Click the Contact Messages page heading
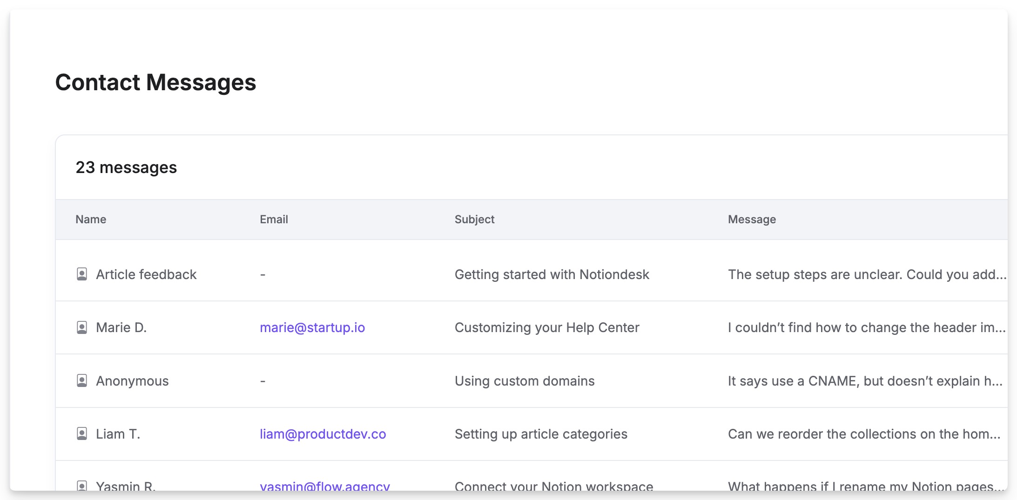The height and width of the screenshot is (500, 1017). click(155, 83)
